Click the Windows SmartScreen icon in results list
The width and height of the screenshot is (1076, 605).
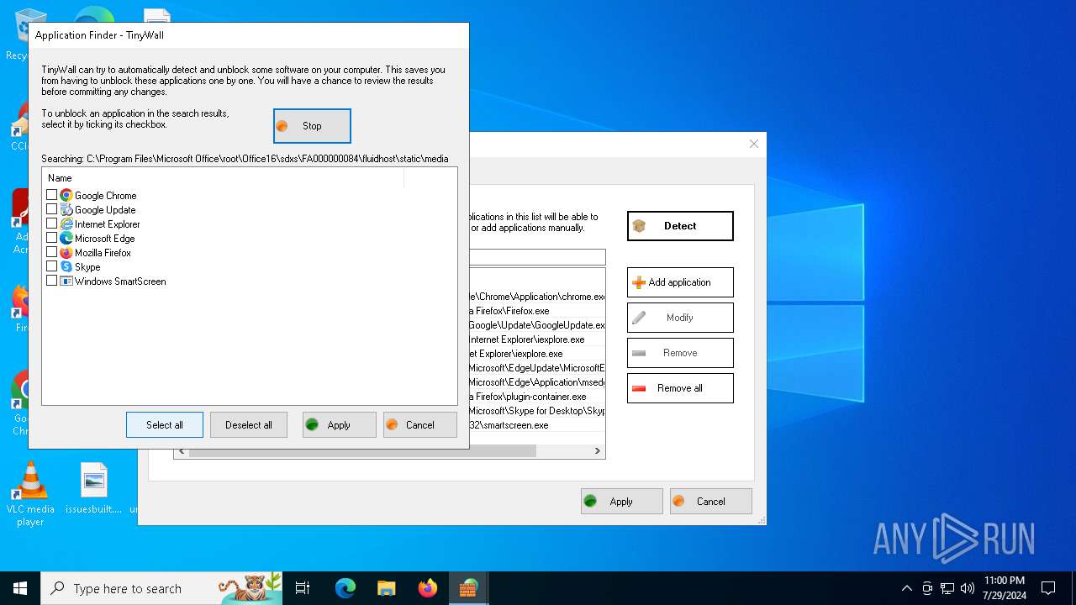(x=66, y=281)
